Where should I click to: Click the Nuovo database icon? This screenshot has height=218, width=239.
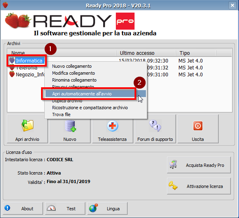click(70, 126)
